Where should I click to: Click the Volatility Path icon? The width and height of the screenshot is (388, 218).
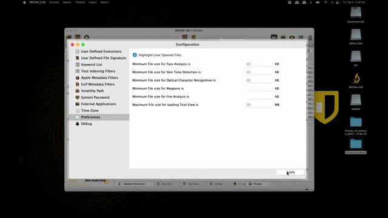point(78,91)
